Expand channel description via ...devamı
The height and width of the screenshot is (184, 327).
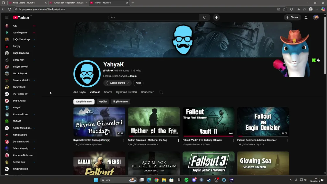(x=132, y=76)
